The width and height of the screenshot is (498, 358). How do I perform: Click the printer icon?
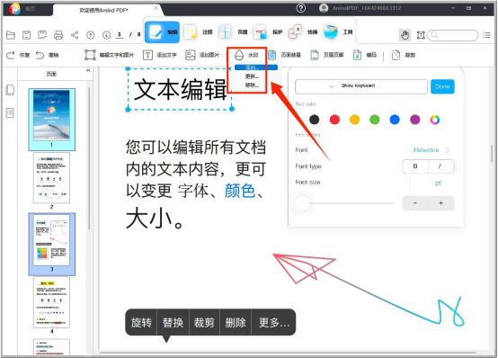click(58, 35)
